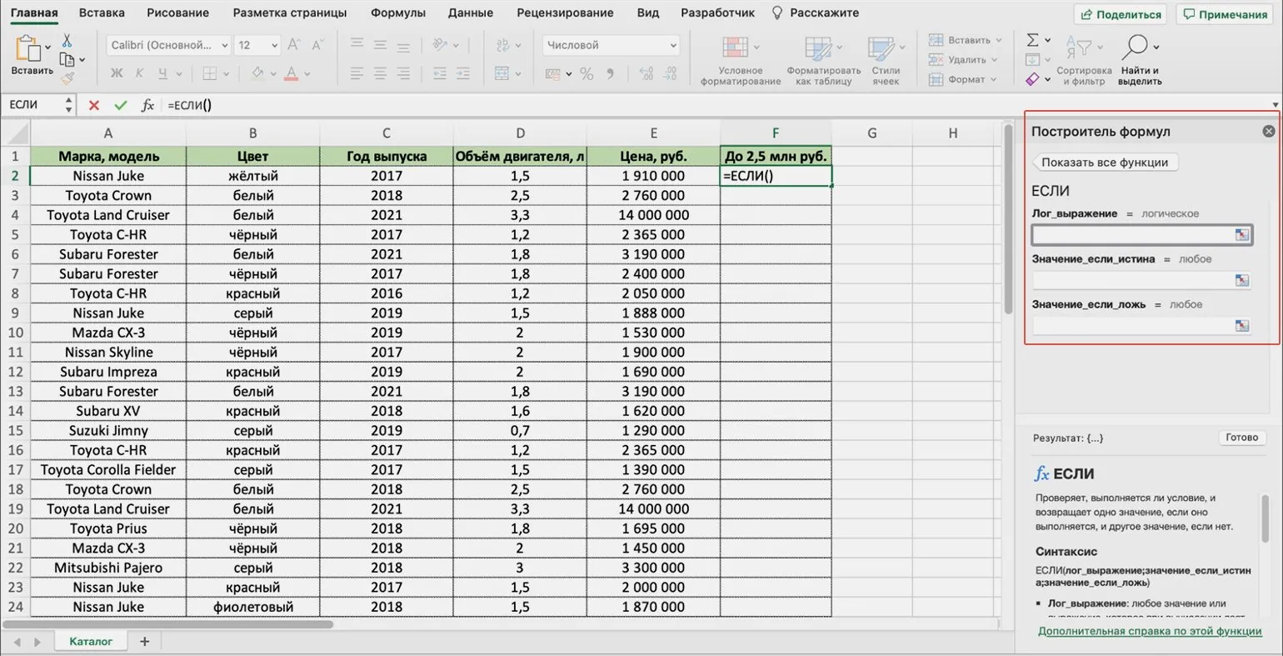Open the Данные ribbon tab
This screenshot has width=1283, height=656.
coord(470,13)
